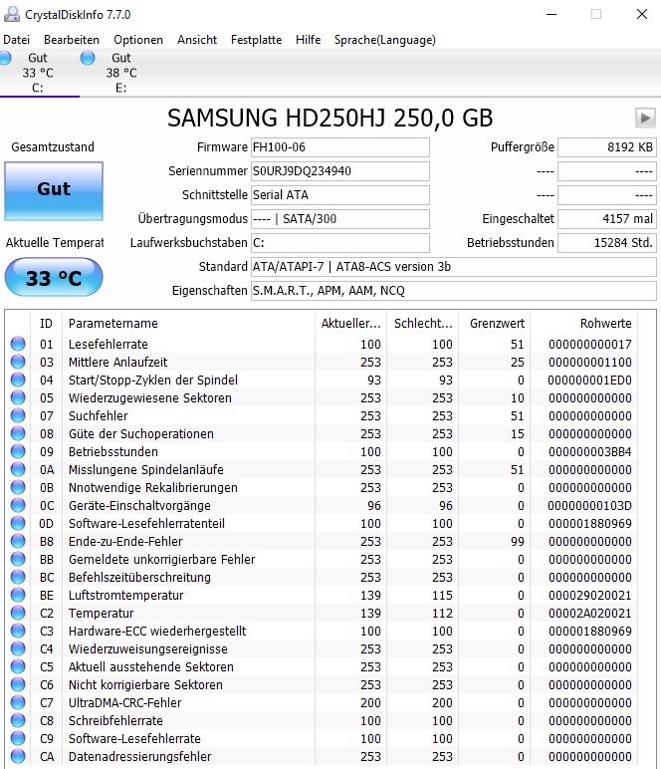Image resolution: width=661 pixels, height=769 pixels.
Task: Click the Eingeschaltet value 4157 mal
Action: tap(607, 219)
